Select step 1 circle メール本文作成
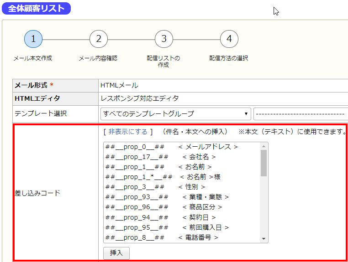This screenshot has height=262, width=348. 33,39
